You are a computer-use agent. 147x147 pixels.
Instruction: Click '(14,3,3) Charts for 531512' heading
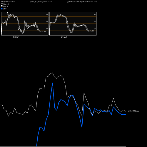41,2
